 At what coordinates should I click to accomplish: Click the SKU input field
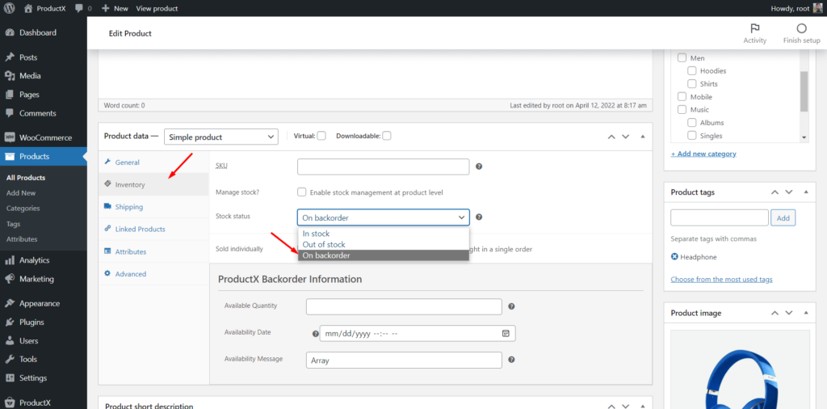(383, 167)
